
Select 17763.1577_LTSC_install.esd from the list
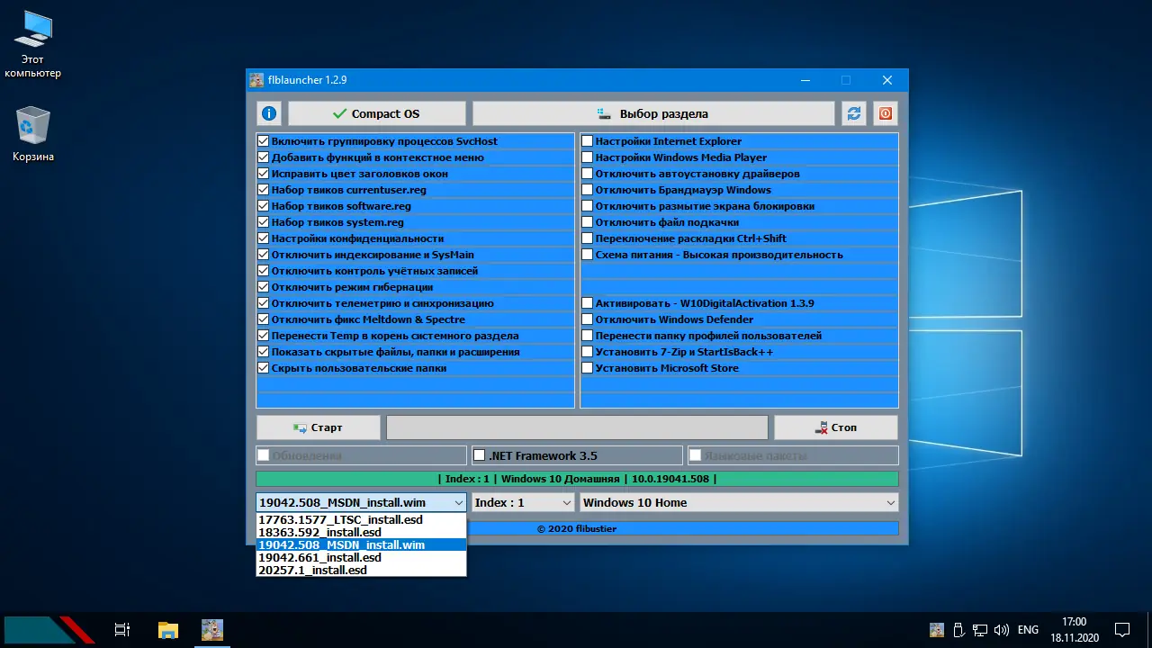point(361,520)
